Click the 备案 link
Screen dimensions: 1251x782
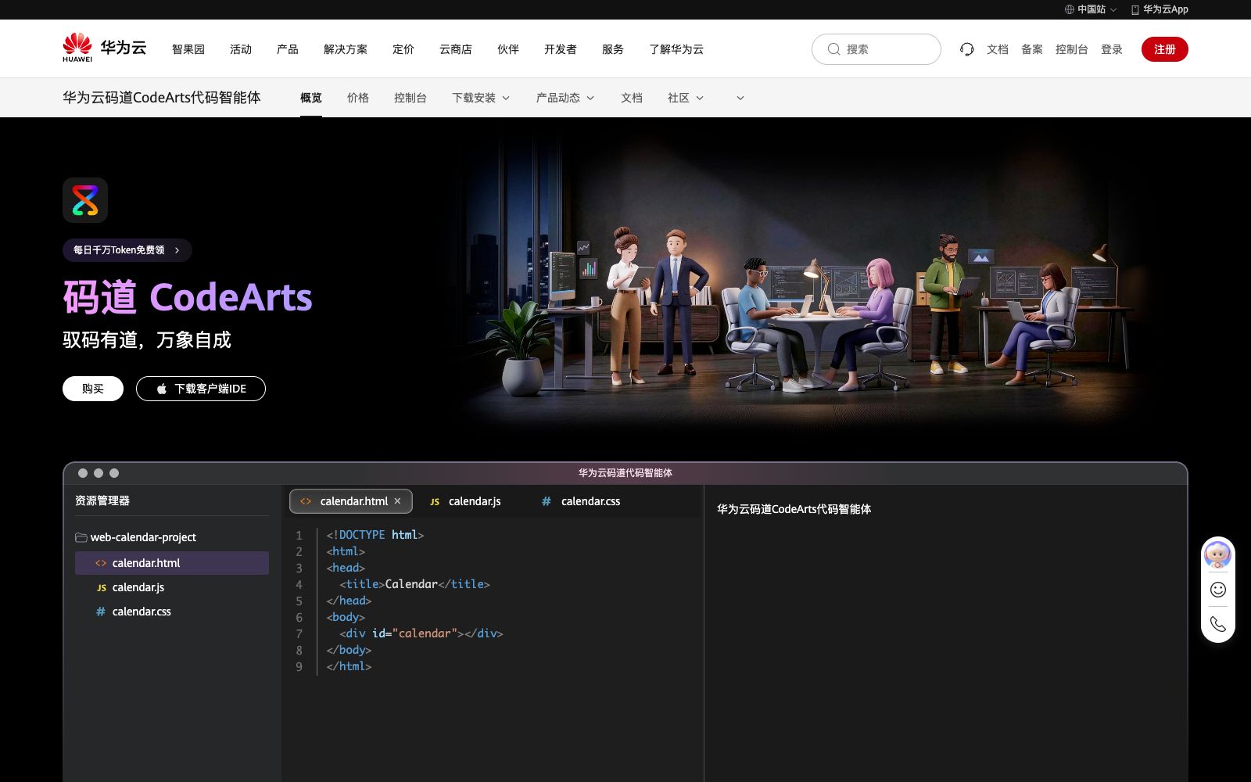(x=1032, y=49)
